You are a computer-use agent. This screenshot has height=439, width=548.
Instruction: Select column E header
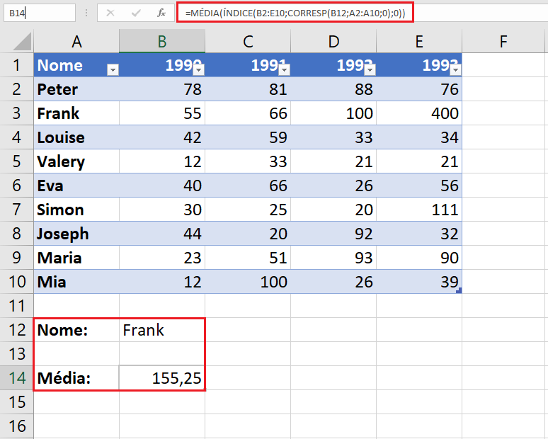(419, 41)
